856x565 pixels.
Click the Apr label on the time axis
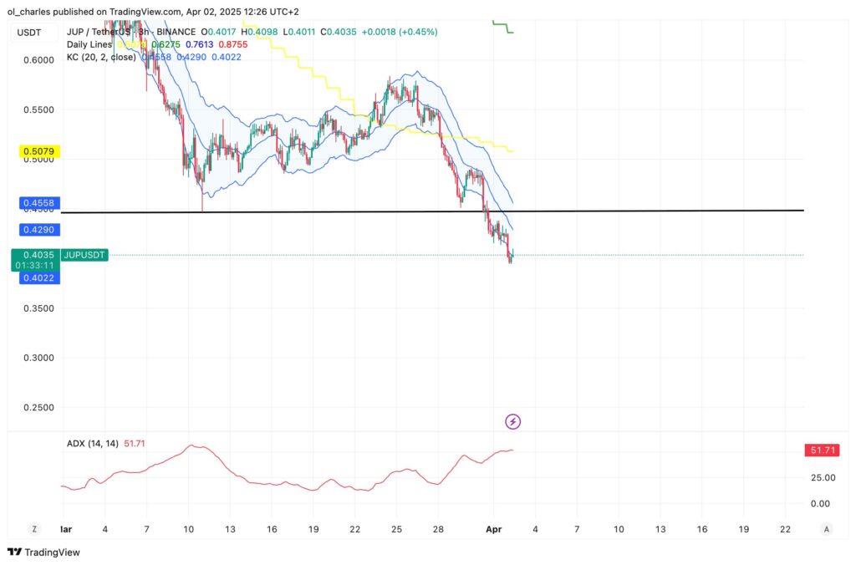click(x=493, y=529)
